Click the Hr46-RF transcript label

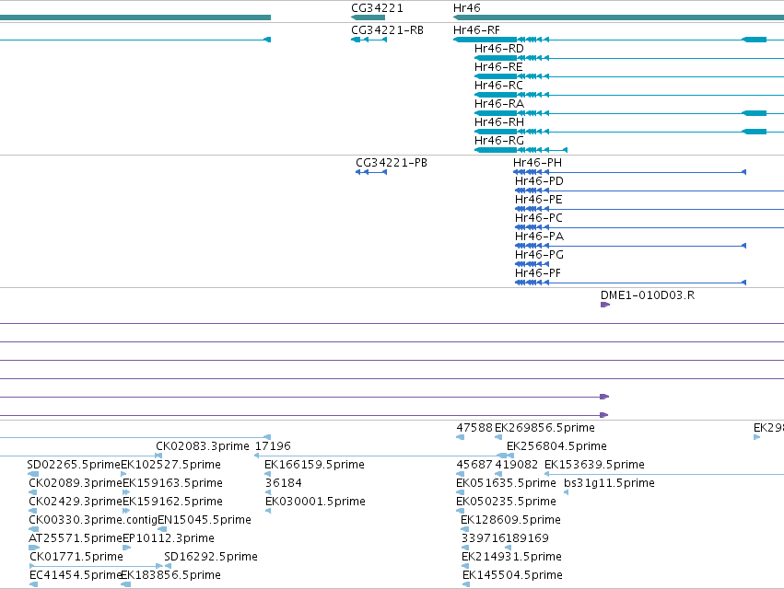(x=476, y=30)
